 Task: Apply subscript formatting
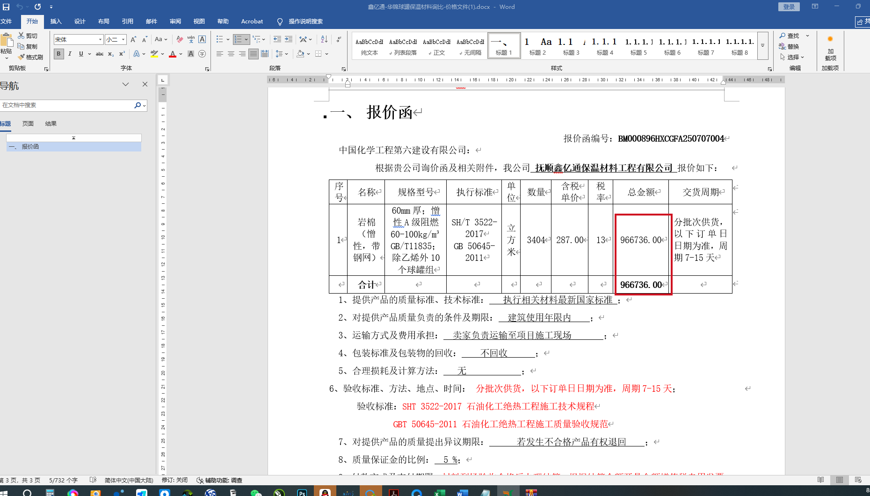(x=111, y=54)
